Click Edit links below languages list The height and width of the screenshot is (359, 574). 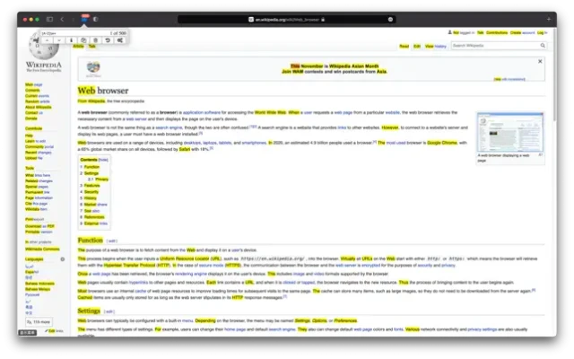54,331
